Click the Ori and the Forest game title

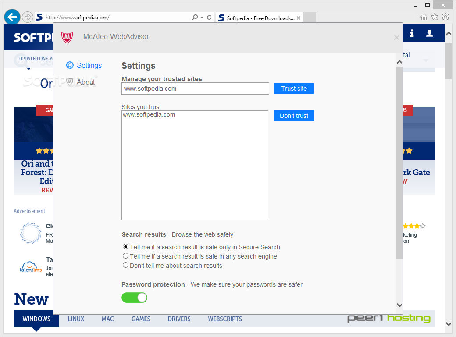pos(37,172)
